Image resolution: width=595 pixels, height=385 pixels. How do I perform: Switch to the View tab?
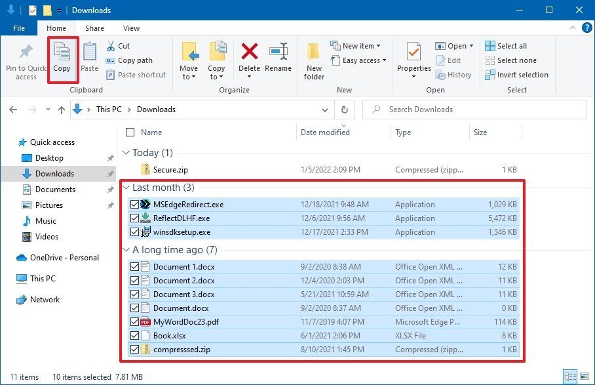[130, 28]
